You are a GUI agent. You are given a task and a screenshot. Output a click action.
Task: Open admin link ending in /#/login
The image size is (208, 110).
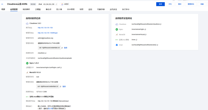(48, 33)
